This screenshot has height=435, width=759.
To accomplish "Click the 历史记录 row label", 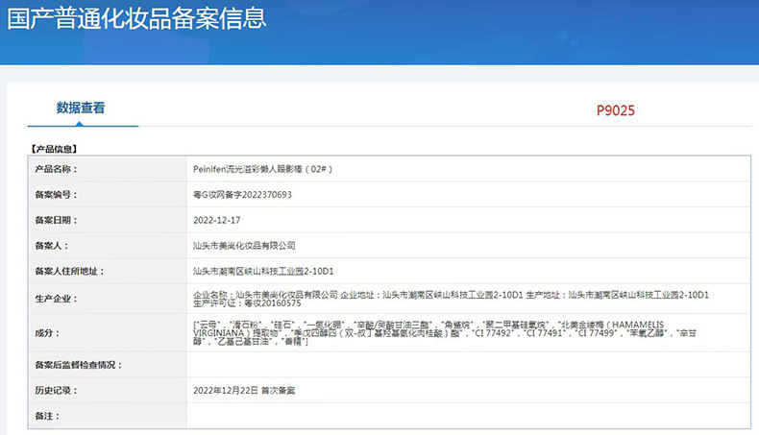I will click(x=56, y=391).
